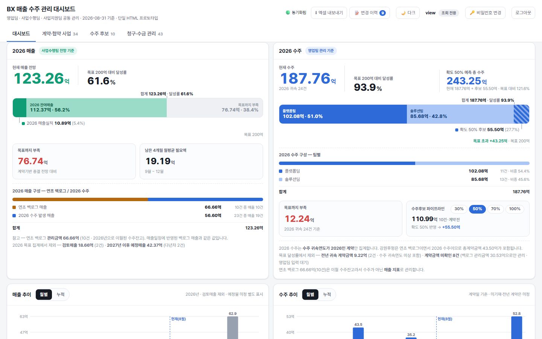Select the 70% pipeline probability pill
This screenshot has height=339, width=542.
[x=496, y=209]
